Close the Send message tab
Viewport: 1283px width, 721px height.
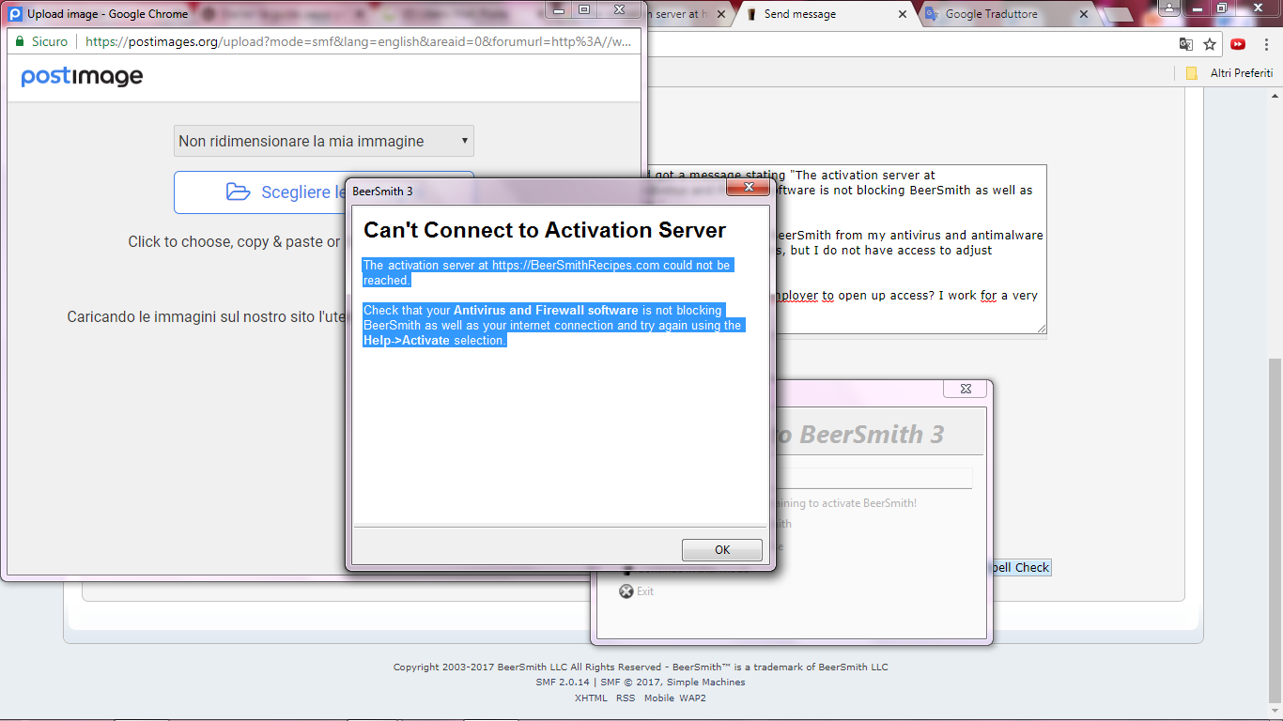[x=903, y=14]
